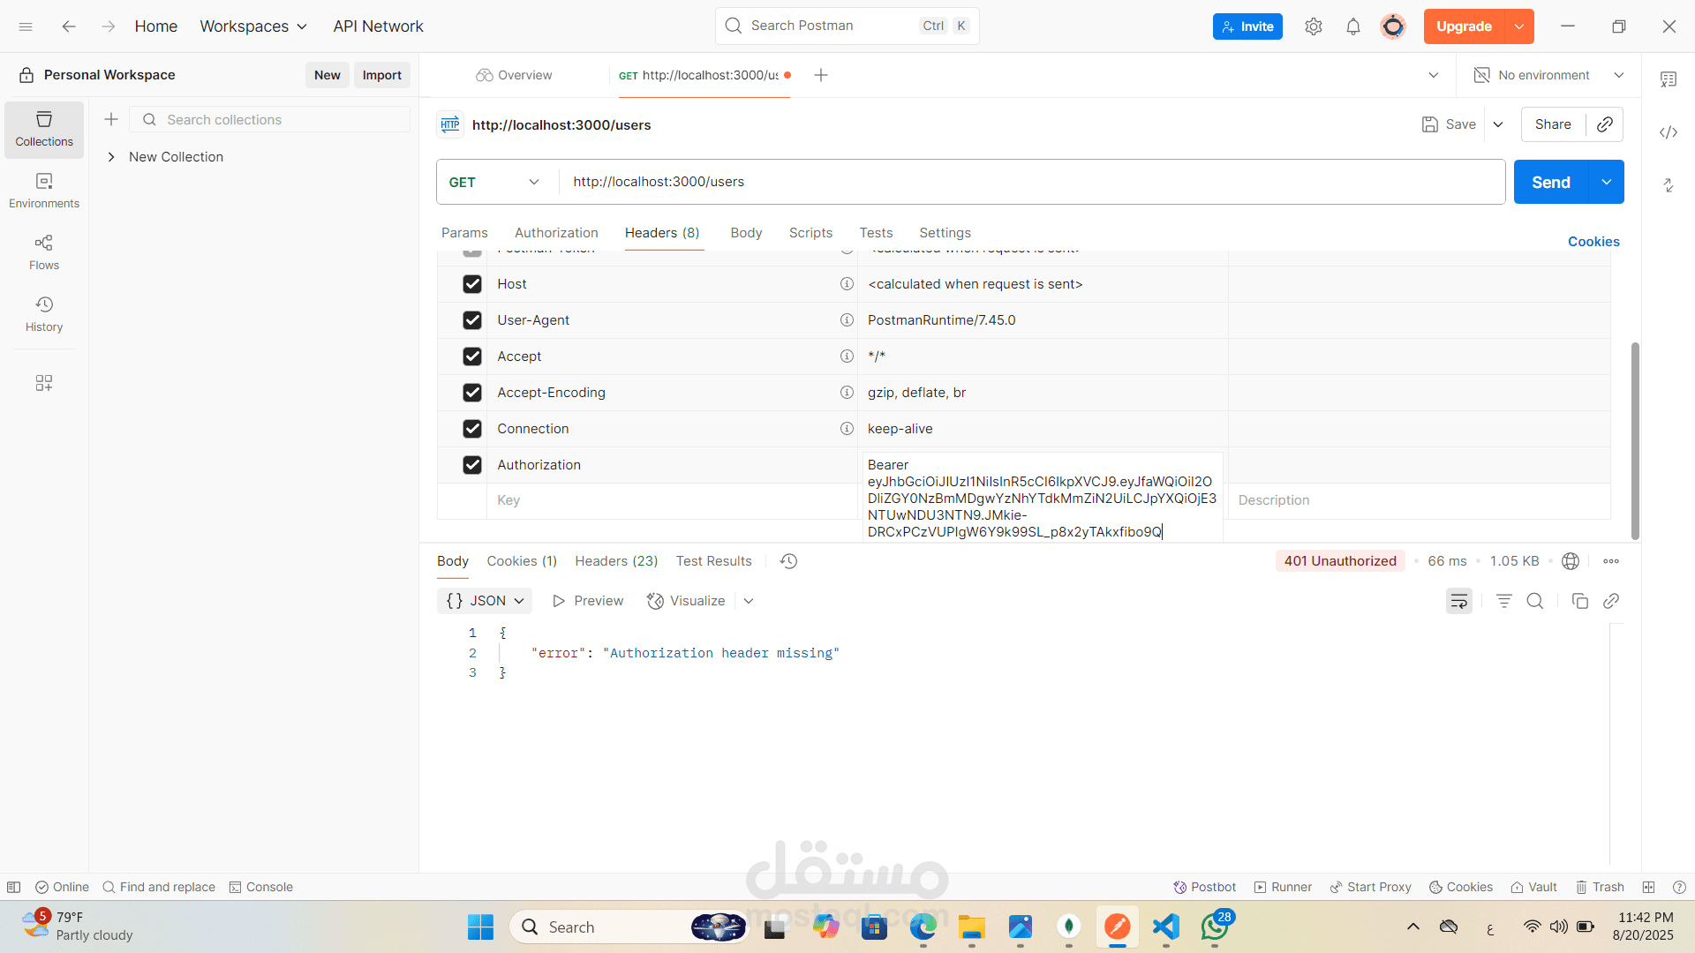Open the Environments sidebar panel
The width and height of the screenshot is (1695, 953).
pos(44,191)
